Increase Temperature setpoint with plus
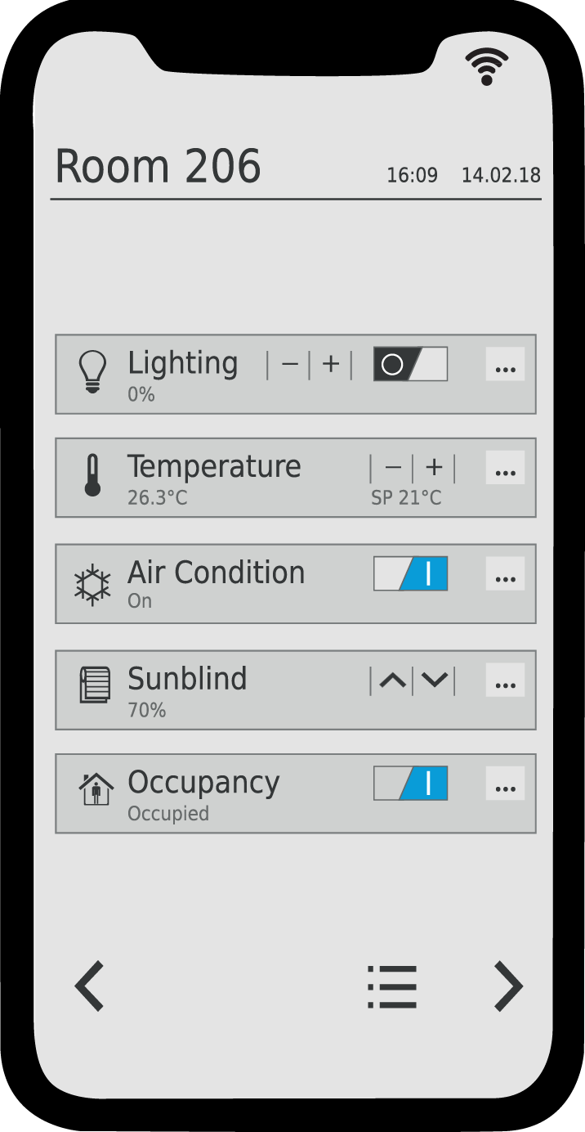The image size is (585, 1132). (435, 468)
